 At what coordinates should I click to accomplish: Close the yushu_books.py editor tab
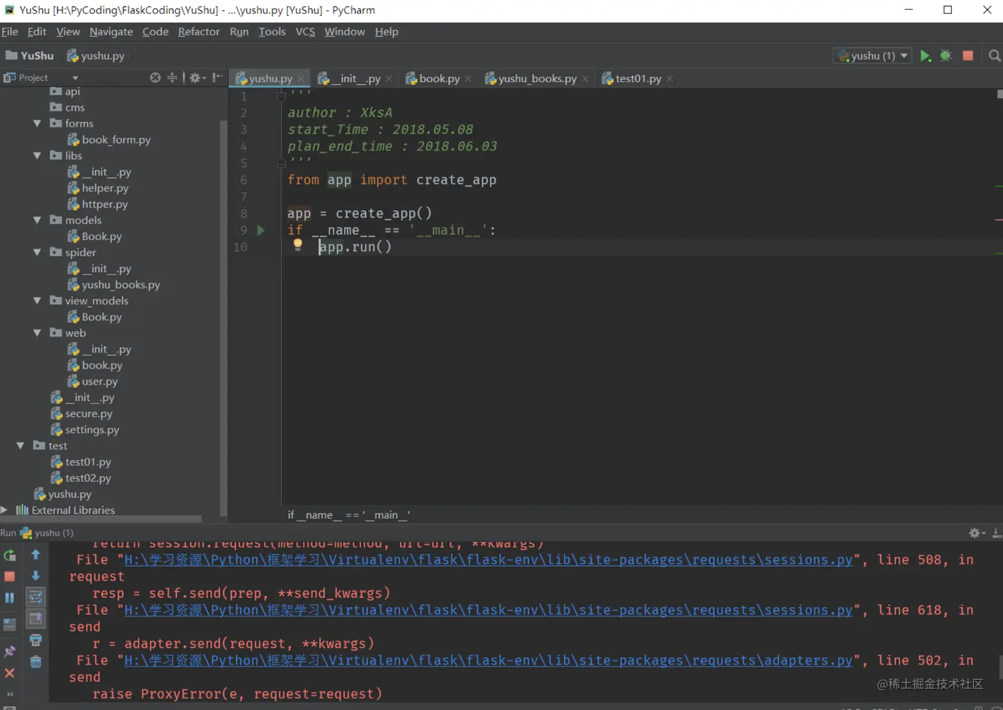click(585, 78)
